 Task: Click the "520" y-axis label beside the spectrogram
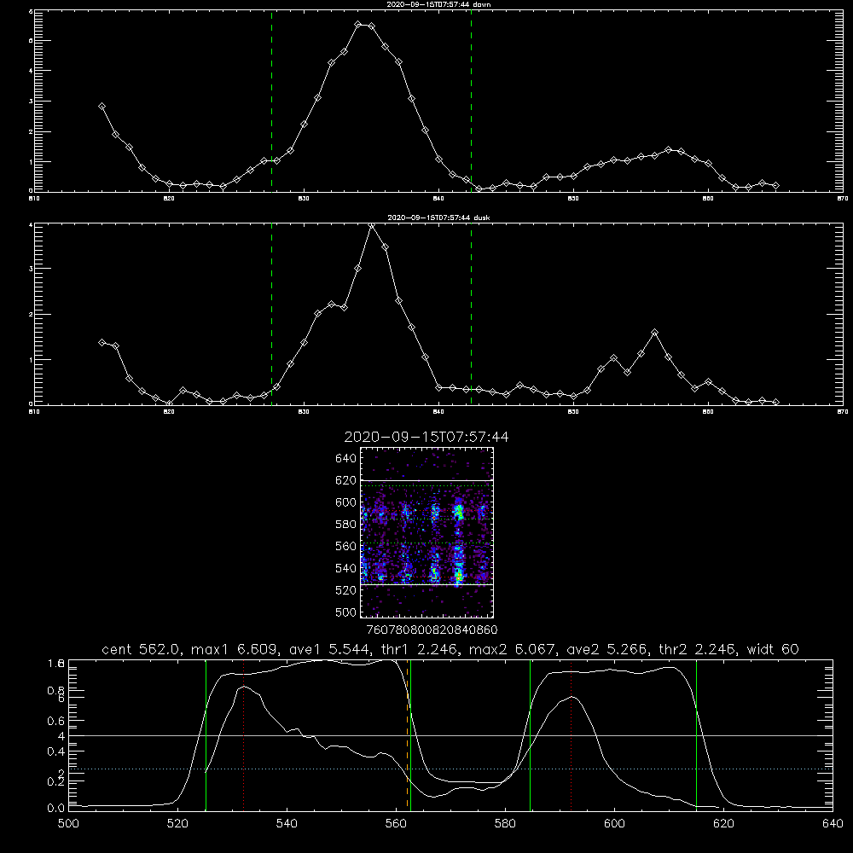345,590
